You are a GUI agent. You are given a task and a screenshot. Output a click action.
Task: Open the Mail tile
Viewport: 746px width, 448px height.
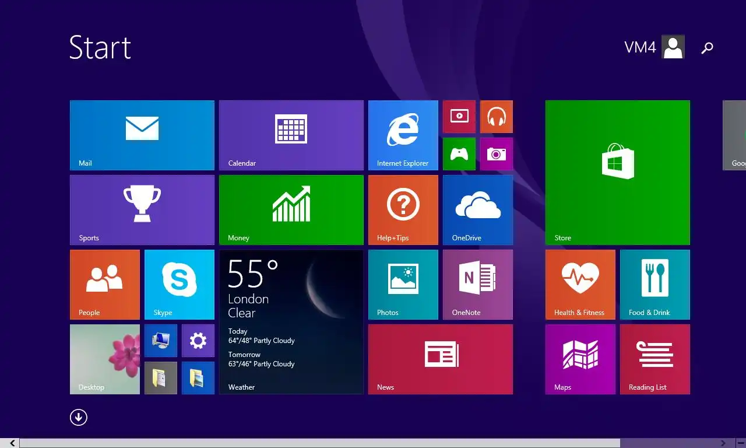tap(142, 135)
